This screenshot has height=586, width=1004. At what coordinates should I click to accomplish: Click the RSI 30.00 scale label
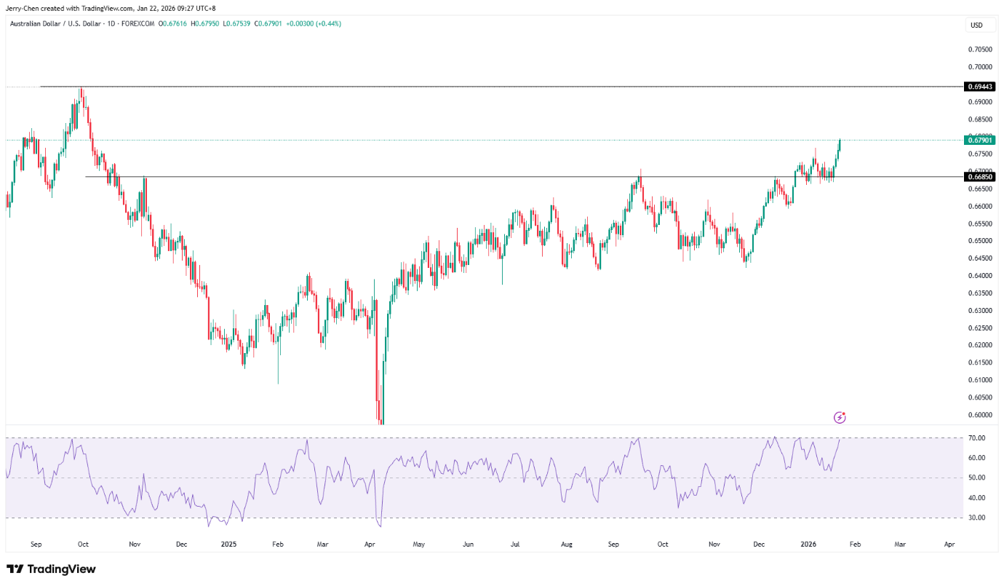pyautogui.click(x=977, y=518)
